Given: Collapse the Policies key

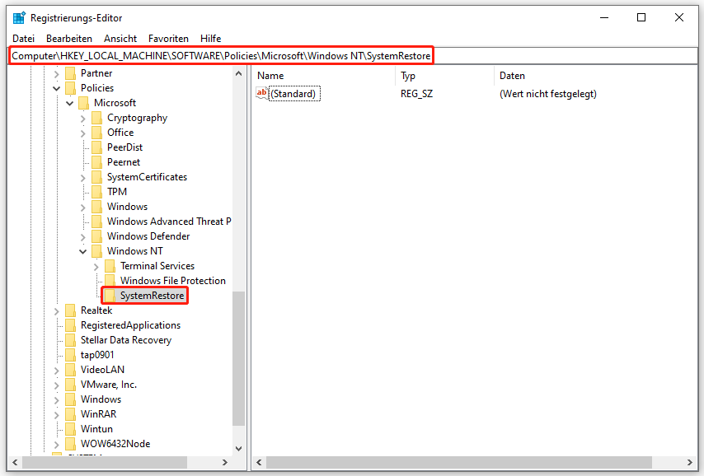Looking at the screenshot, I should coord(57,88).
